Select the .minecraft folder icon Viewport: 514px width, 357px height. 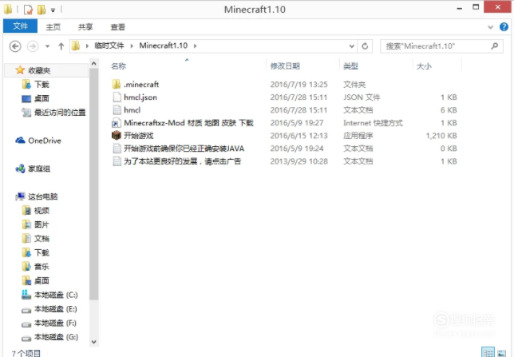pyautogui.click(x=117, y=85)
